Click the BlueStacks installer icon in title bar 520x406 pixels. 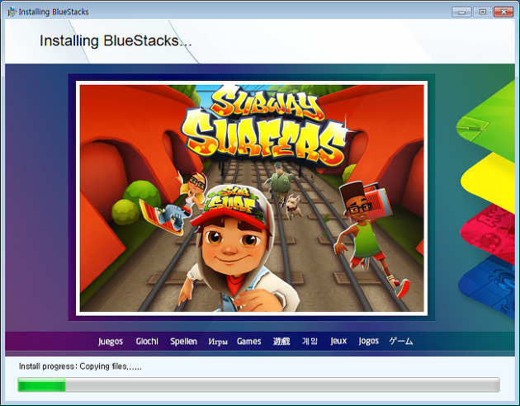click(12, 12)
